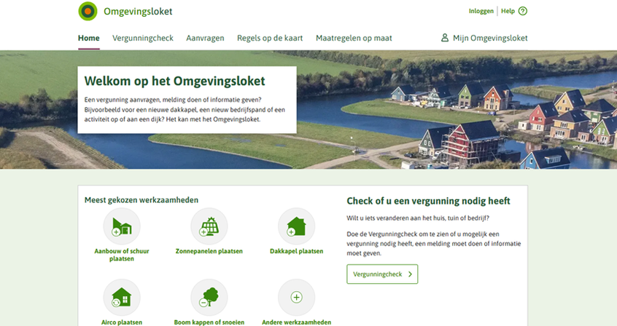Click the Zonnepanelen plaatsen text link
The height and width of the screenshot is (326, 617).
click(209, 251)
